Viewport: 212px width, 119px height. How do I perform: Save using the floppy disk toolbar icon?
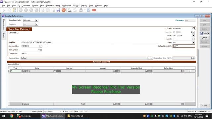tap(58, 10)
